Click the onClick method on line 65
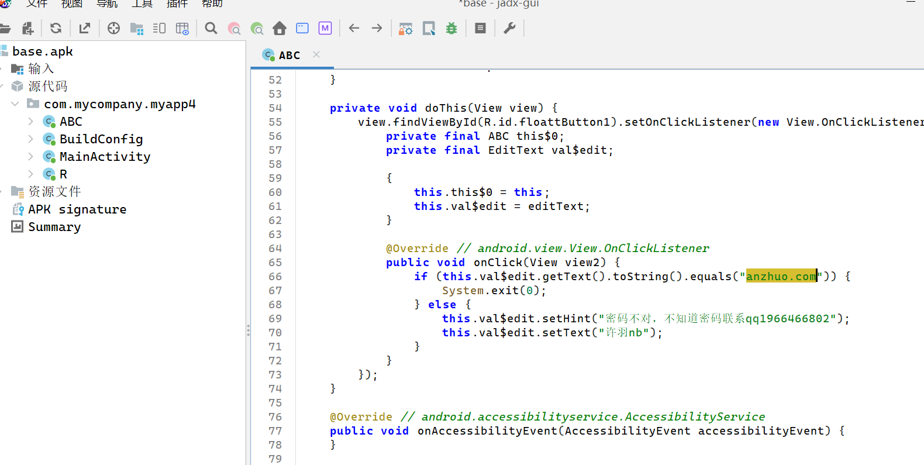Screen dimensions: 924x465 [498, 262]
